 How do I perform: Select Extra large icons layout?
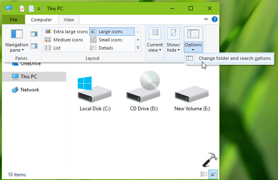pyautogui.click(x=67, y=32)
